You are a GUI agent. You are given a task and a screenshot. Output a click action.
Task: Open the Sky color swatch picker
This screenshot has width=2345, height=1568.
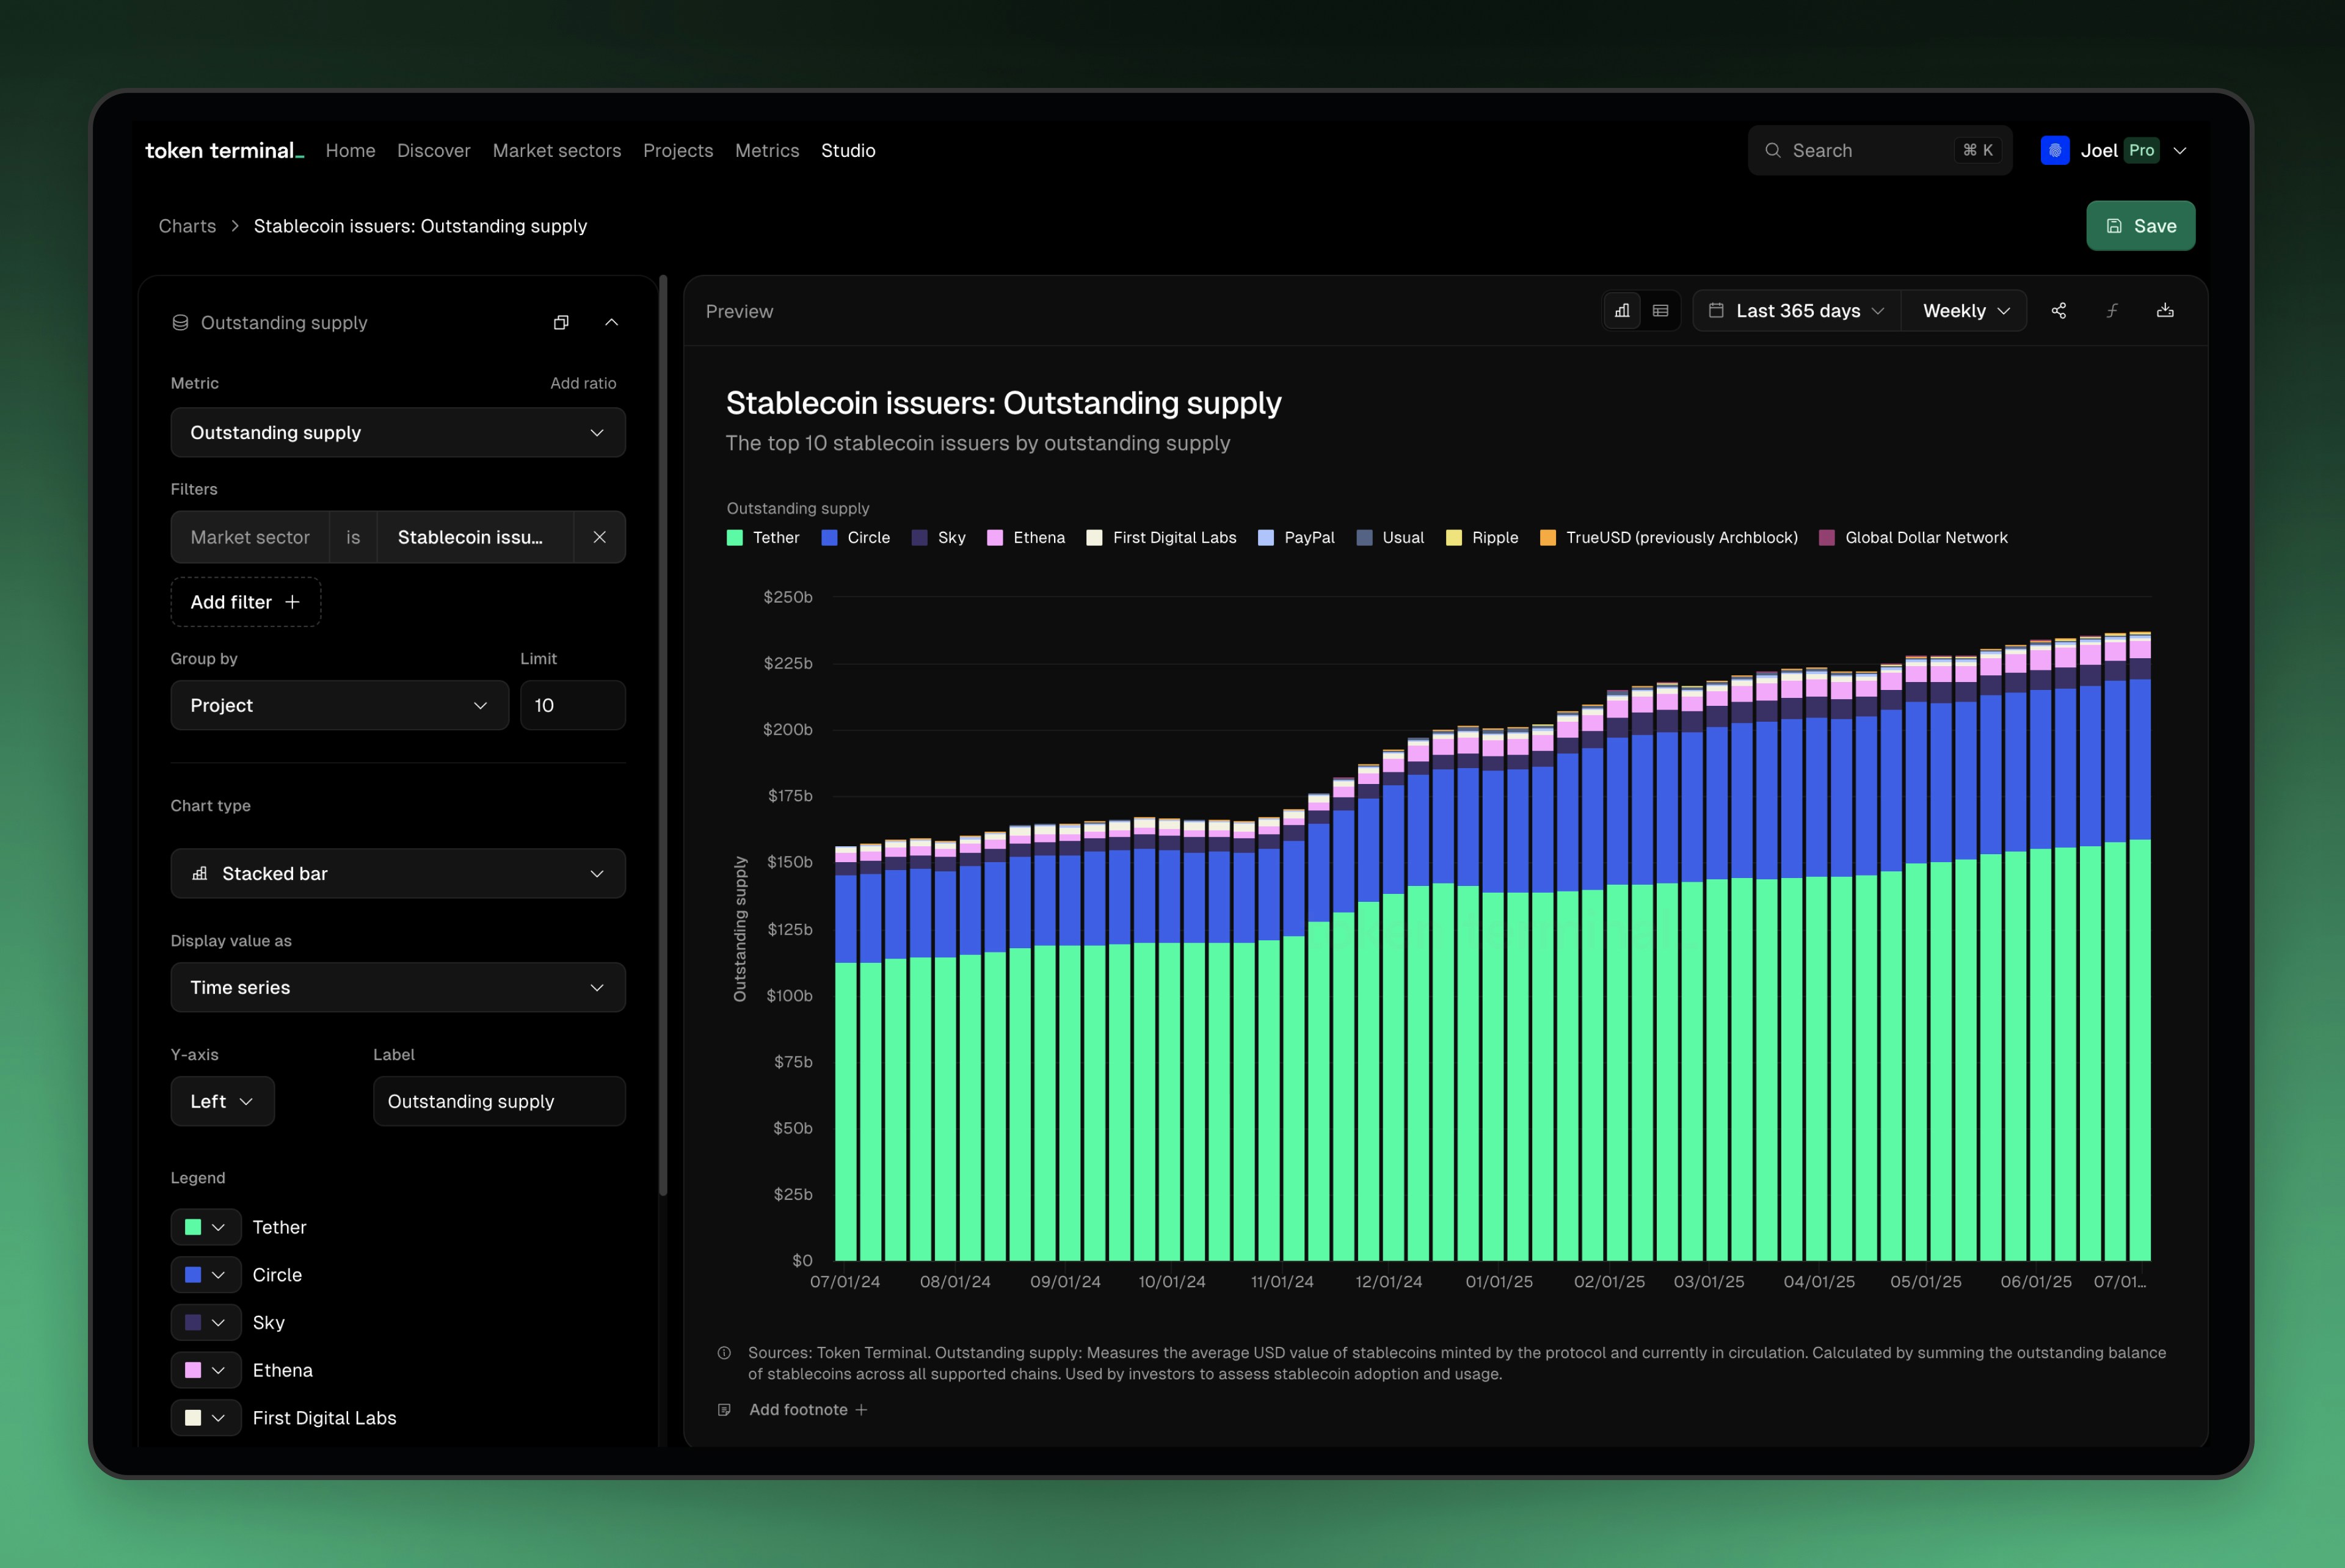pyautogui.click(x=205, y=1322)
